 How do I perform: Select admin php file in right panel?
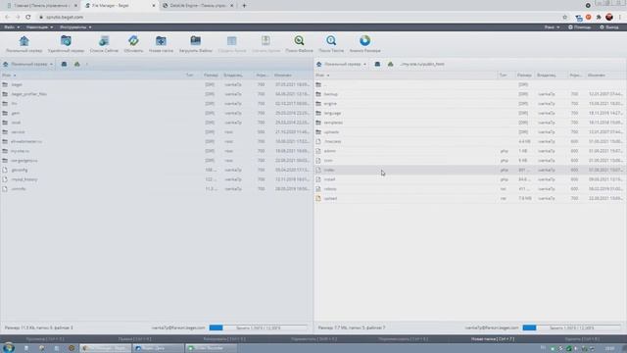[x=470, y=151]
